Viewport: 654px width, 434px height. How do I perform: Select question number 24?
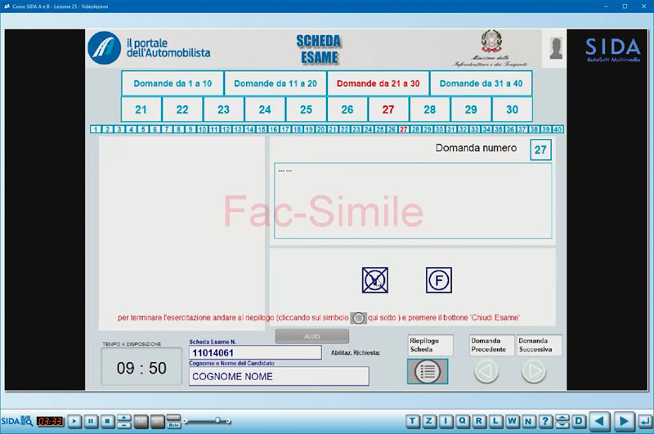point(265,110)
